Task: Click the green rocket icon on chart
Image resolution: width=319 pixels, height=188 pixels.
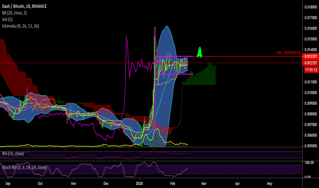Action: click(200, 52)
